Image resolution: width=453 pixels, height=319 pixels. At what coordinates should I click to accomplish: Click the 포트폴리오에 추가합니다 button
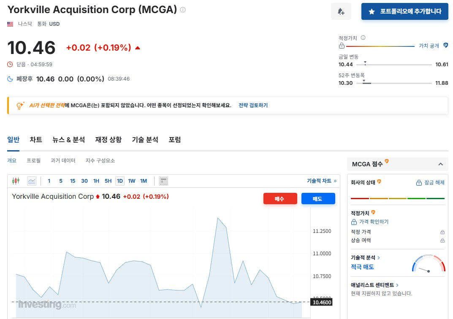coord(404,11)
